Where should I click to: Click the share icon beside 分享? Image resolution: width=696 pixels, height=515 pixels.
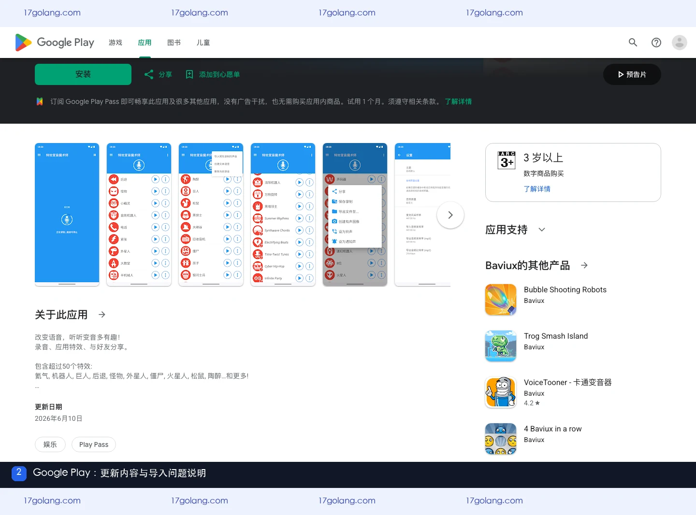tap(149, 74)
